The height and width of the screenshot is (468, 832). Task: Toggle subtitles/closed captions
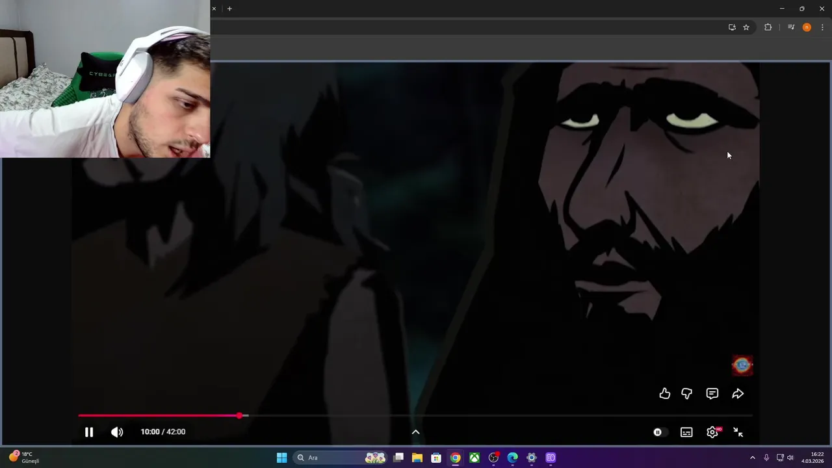point(686,432)
